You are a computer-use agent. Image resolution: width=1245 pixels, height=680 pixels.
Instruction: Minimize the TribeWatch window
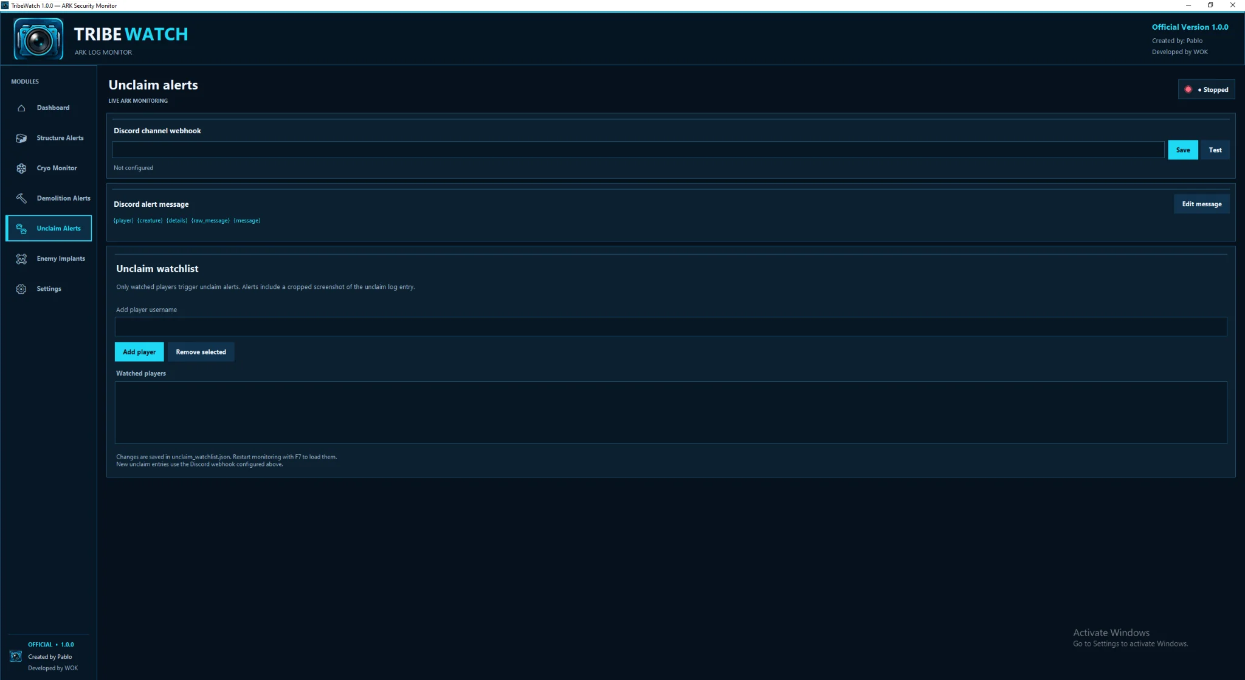coord(1188,5)
